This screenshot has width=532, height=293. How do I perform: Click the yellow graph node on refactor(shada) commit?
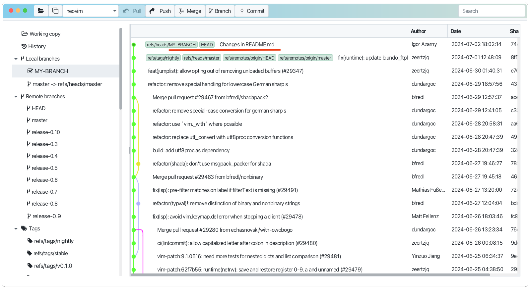pos(138,164)
